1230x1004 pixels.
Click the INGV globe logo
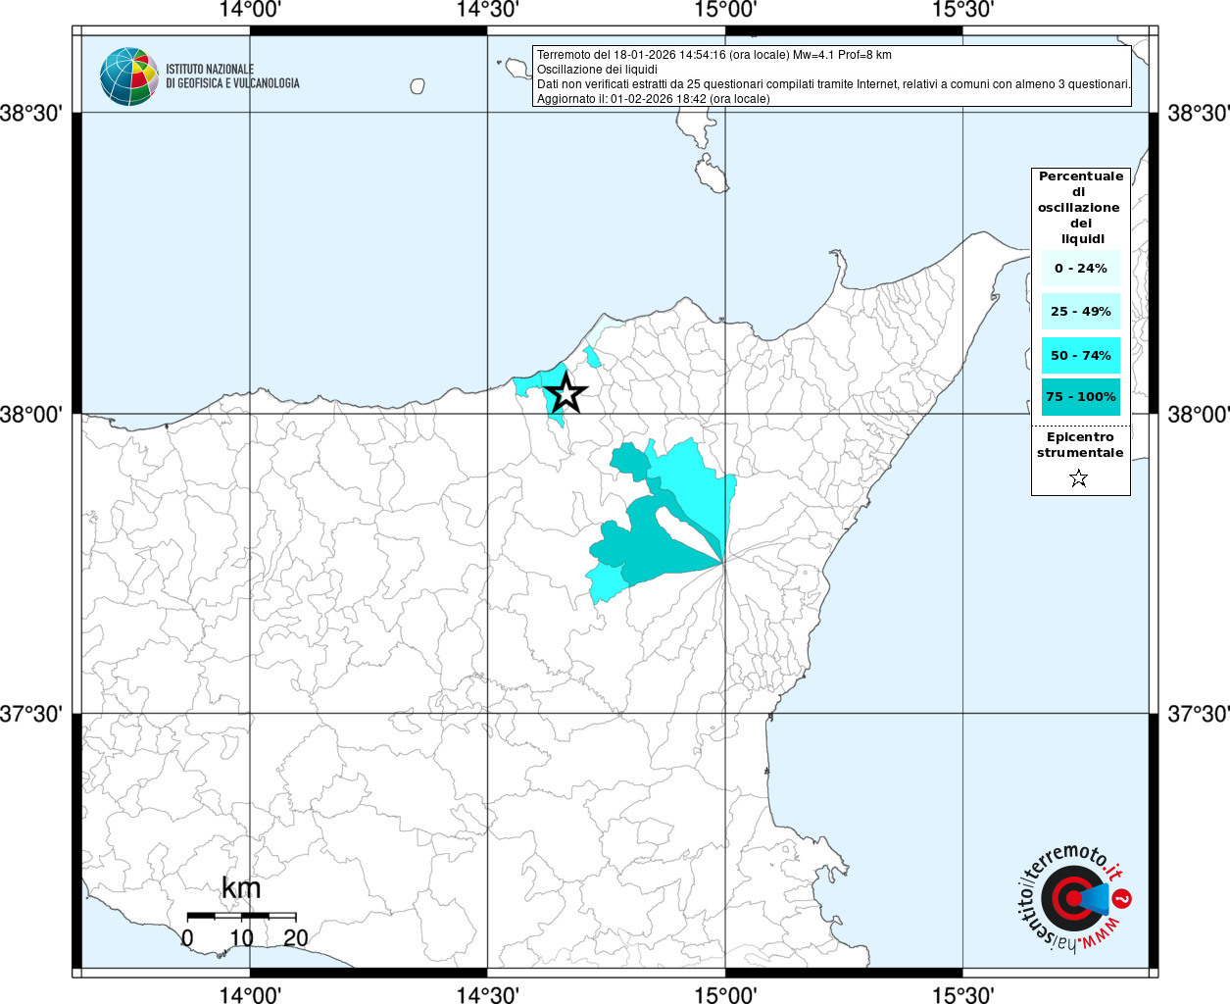tap(129, 76)
